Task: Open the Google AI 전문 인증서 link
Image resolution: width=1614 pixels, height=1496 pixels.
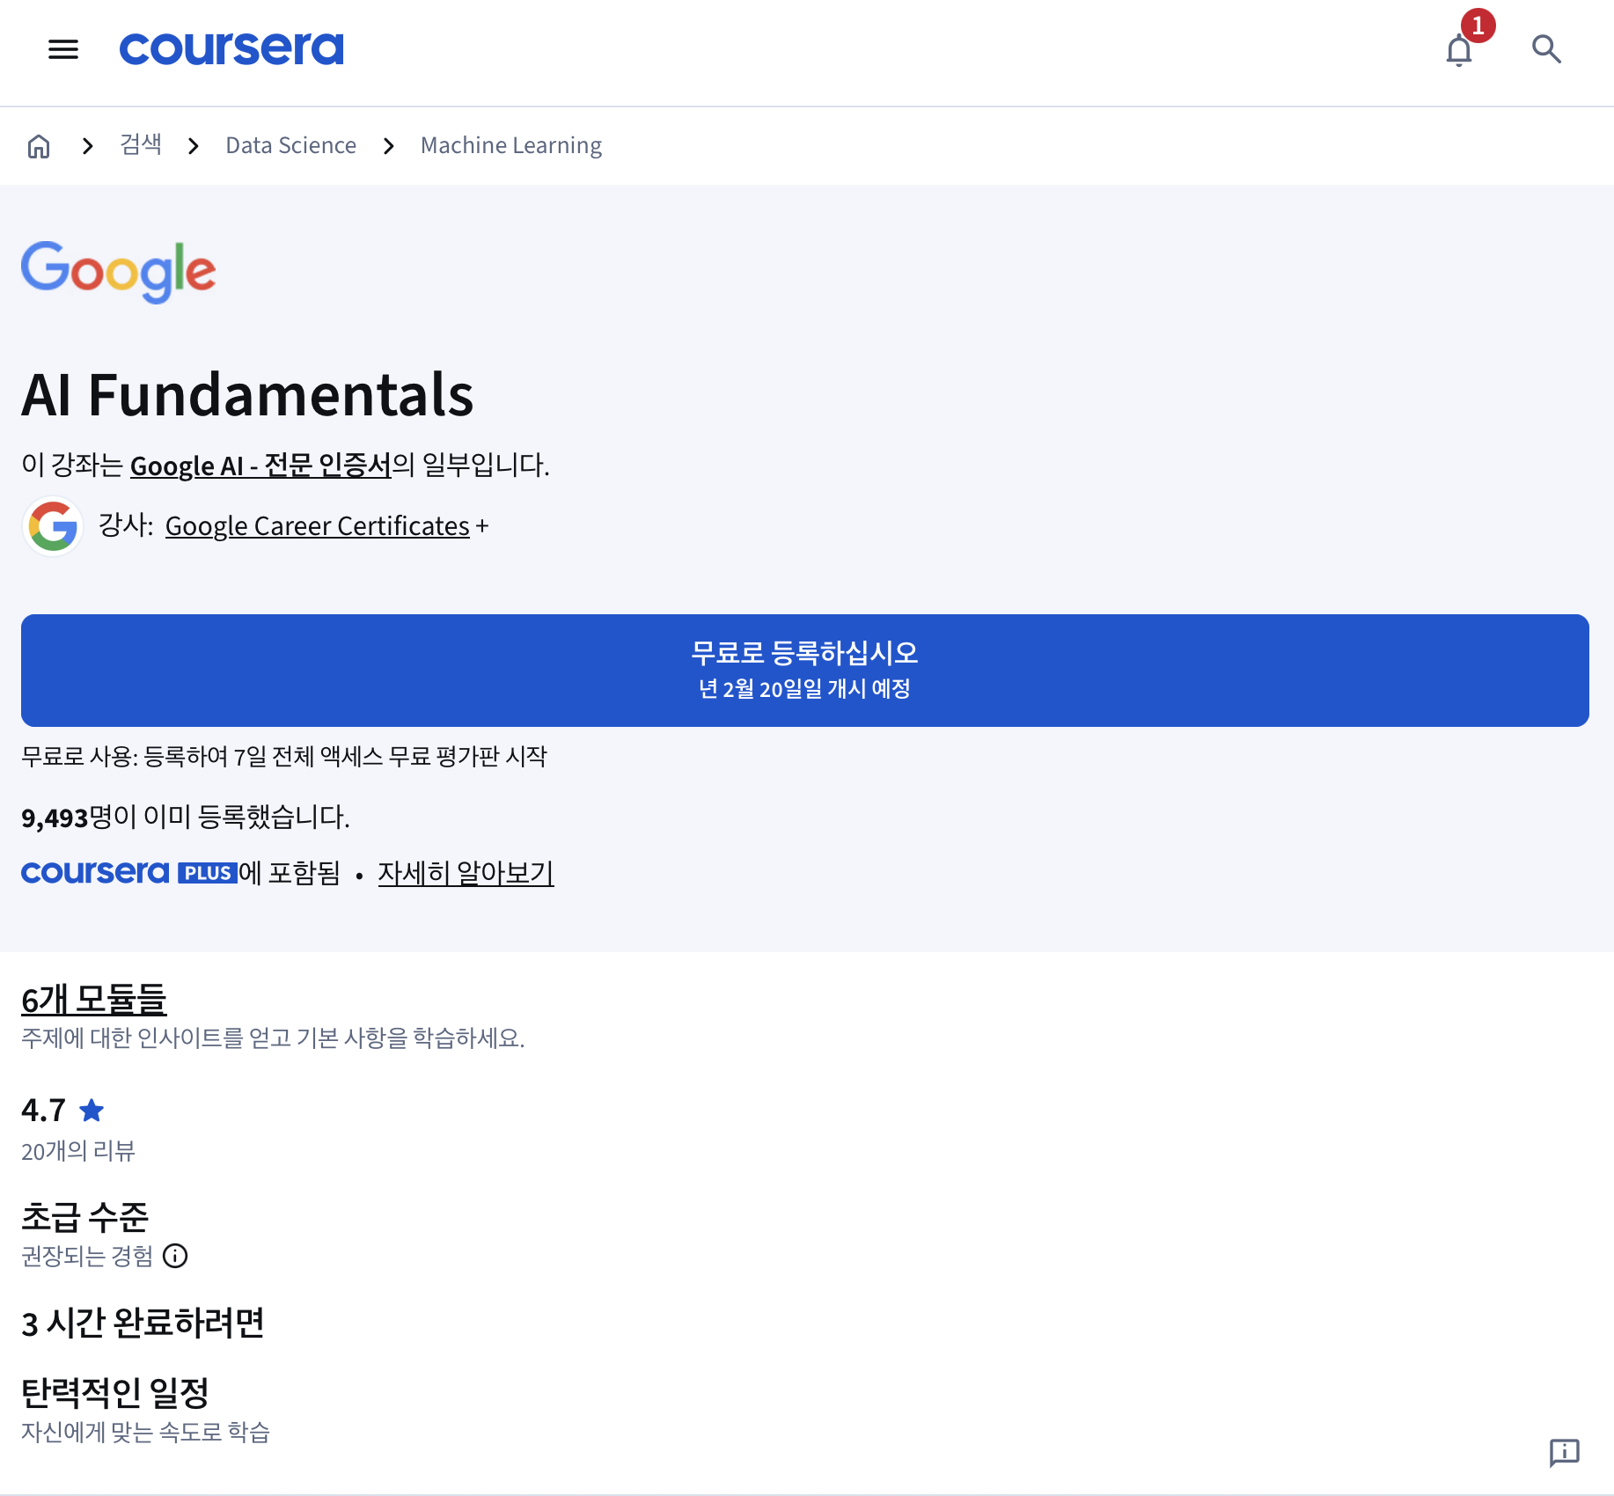Action: [x=260, y=465]
